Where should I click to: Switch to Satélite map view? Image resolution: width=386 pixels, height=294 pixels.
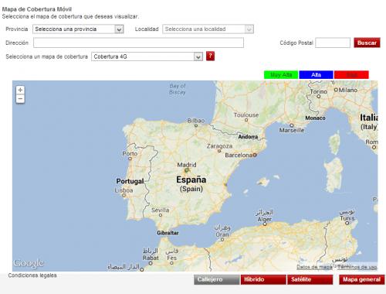pyautogui.click(x=310, y=279)
